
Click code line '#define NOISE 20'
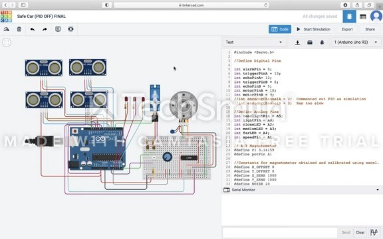tap(252, 184)
